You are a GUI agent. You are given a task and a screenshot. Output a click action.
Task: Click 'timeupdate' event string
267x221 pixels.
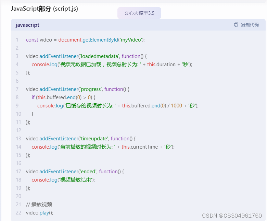pos(94,139)
